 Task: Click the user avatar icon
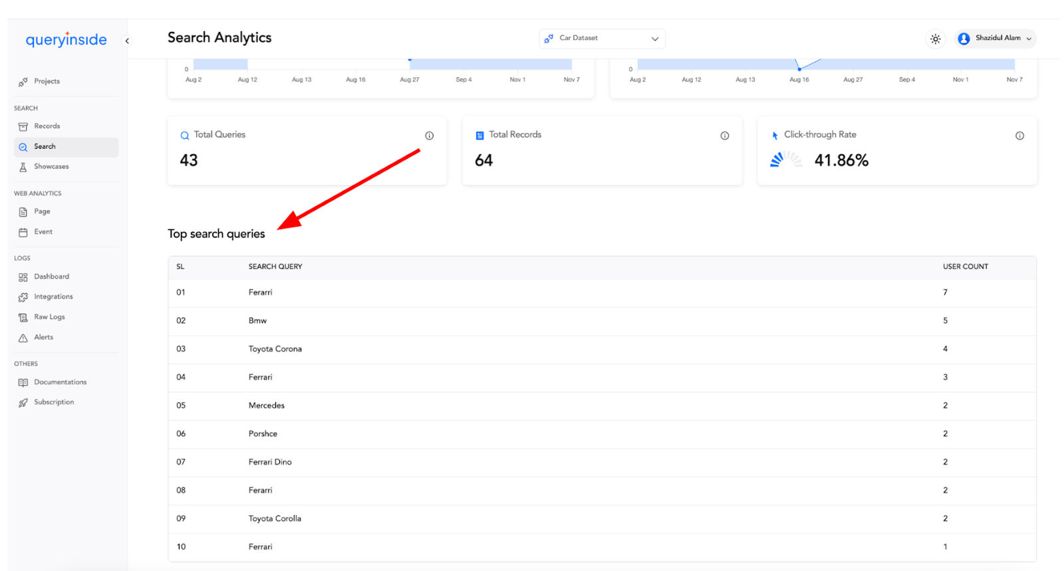[x=964, y=39]
